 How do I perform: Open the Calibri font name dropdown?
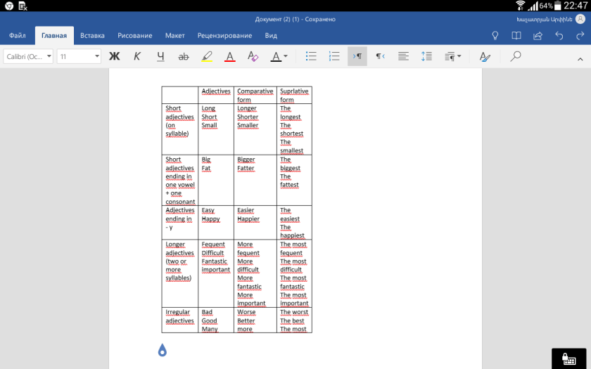[28, 56]
